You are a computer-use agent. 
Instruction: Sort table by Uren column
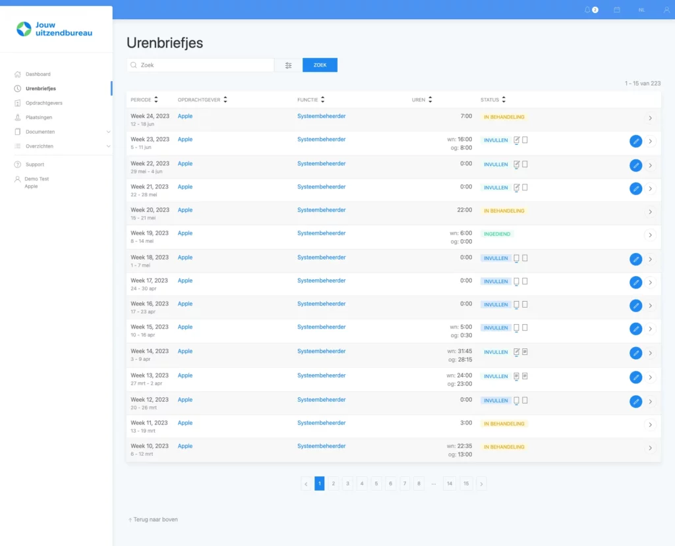(x=422, y=100)
